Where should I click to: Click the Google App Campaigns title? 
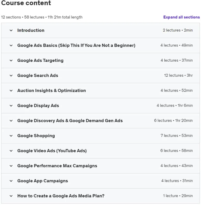(43, 181)
